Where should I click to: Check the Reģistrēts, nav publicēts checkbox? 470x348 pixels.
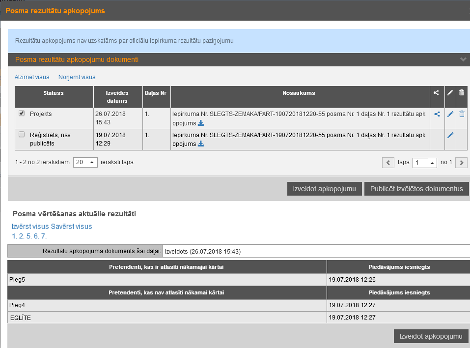tap(22, 134)
